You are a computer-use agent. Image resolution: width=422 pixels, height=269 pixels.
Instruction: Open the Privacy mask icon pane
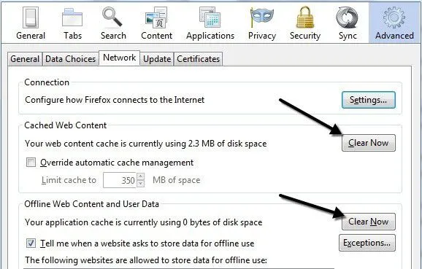click(261, 23)
